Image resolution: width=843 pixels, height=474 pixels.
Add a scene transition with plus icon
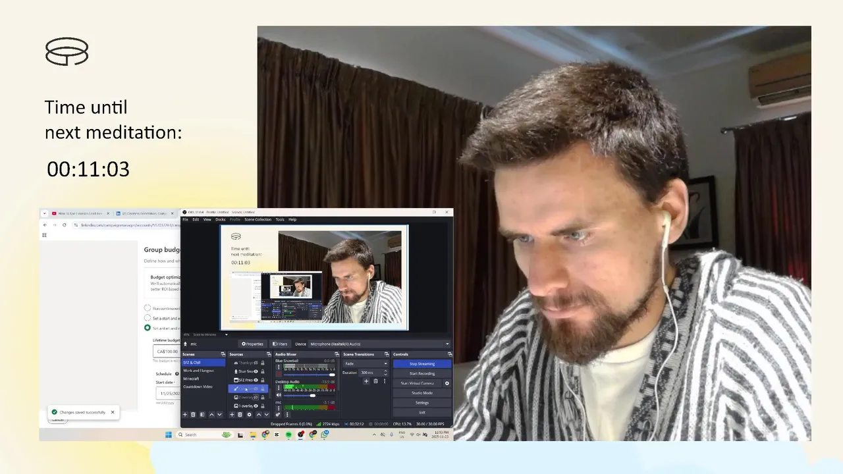(x=366, y=381)
